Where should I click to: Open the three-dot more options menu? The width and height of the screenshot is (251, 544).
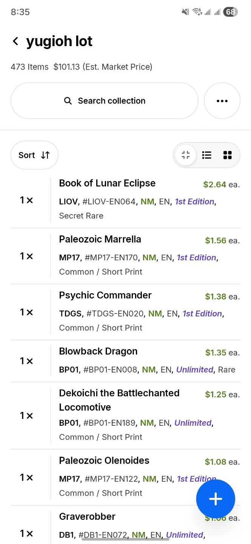222,101
